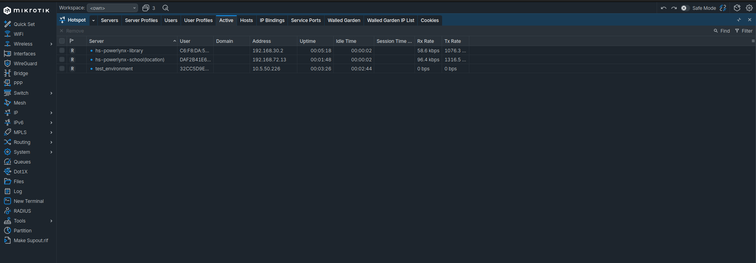This screenshot has height=263, width=756.
Task: Open the column list menu at table right
Action: tap(753, 41)
